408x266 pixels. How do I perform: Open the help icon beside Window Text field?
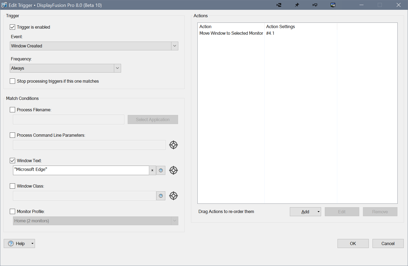(x=161, y=170)
